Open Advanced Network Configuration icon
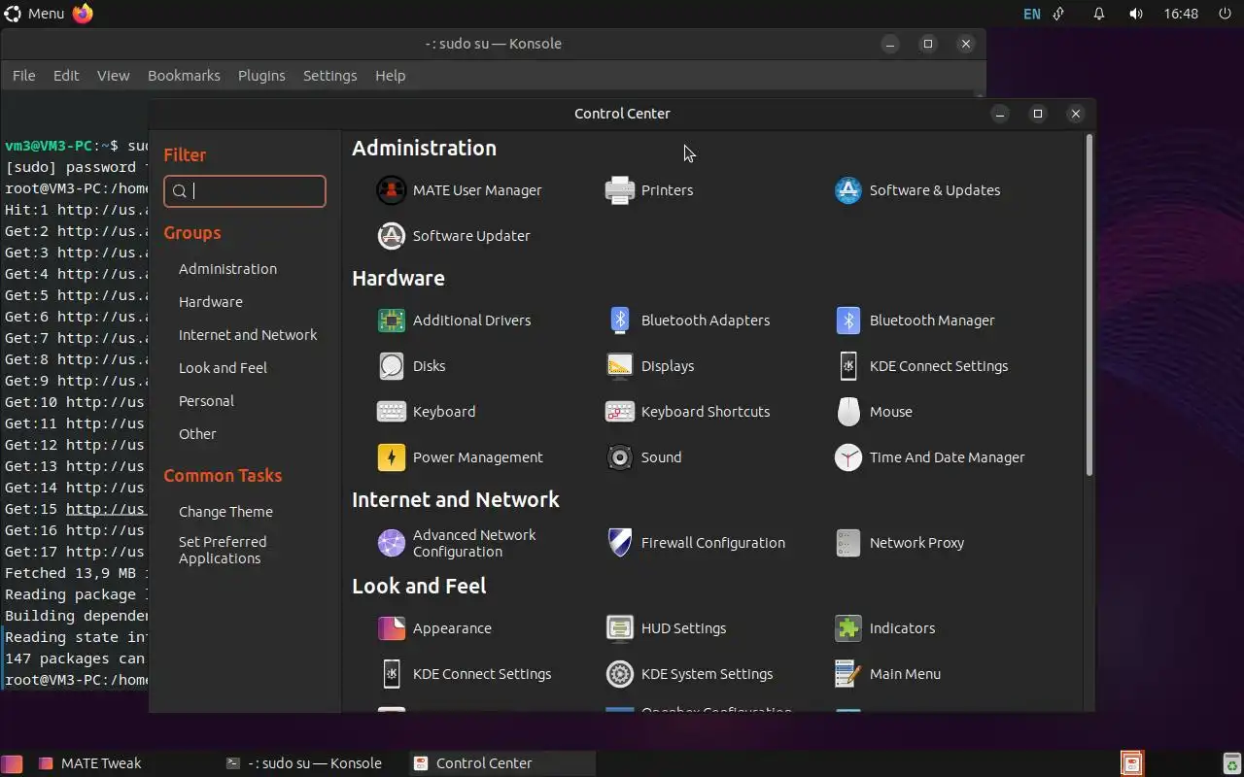 click(391, 543)
